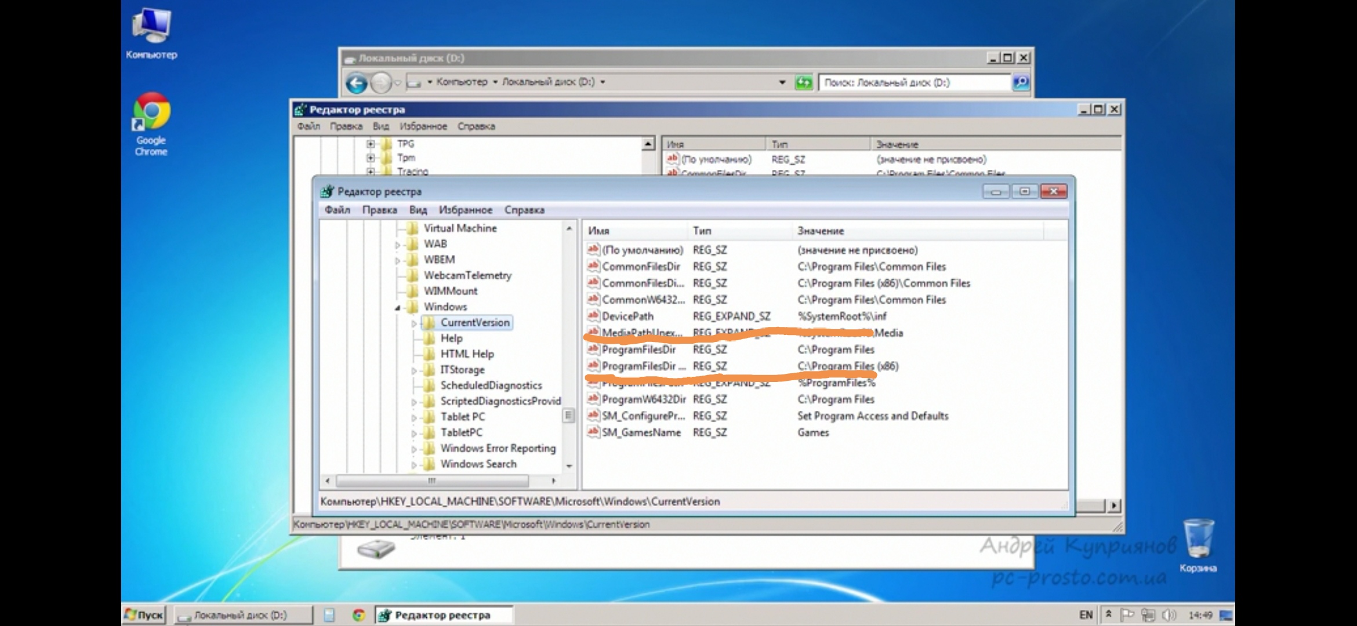Select the CurrentVersion folder
The height and width of the screenshot is (626, 1357).
(475, 322)
